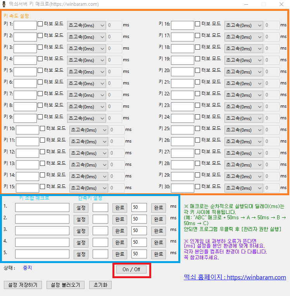Open the winbaram.com homepage link
The image size is (290, 296).
235,277
